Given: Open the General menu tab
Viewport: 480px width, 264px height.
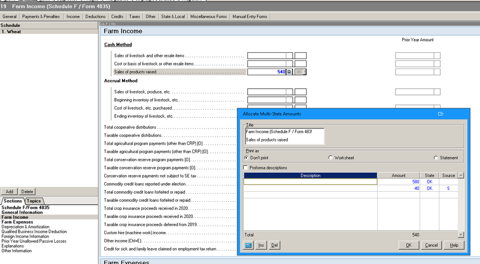Looking at the screenshot, I should pyautogui.click(x=10, y=16).
